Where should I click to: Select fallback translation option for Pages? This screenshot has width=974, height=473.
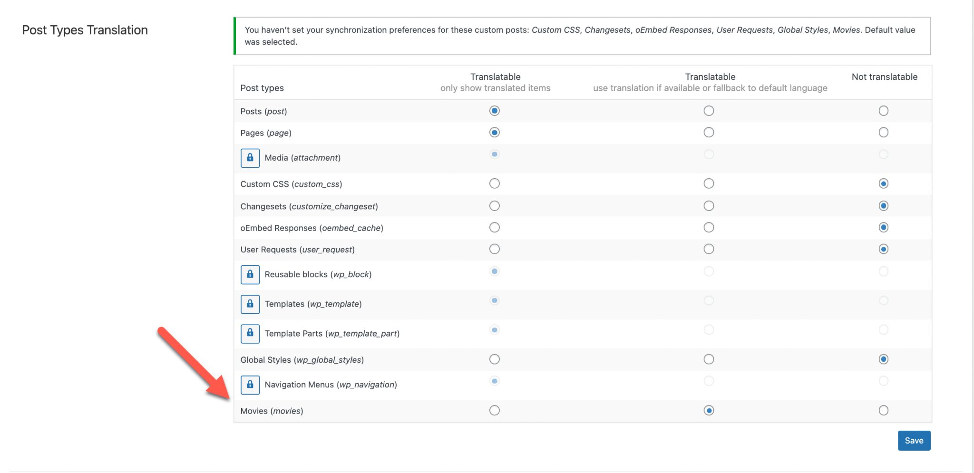(709, 132)
